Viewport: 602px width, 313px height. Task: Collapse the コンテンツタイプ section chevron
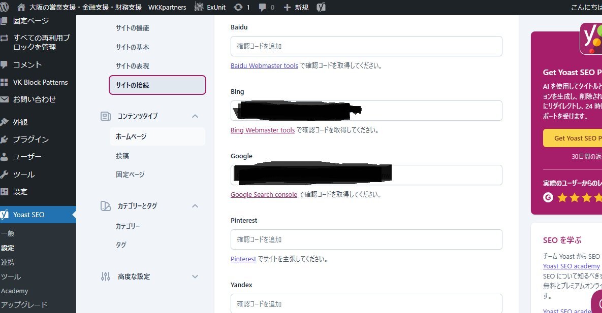pos(195,116)
